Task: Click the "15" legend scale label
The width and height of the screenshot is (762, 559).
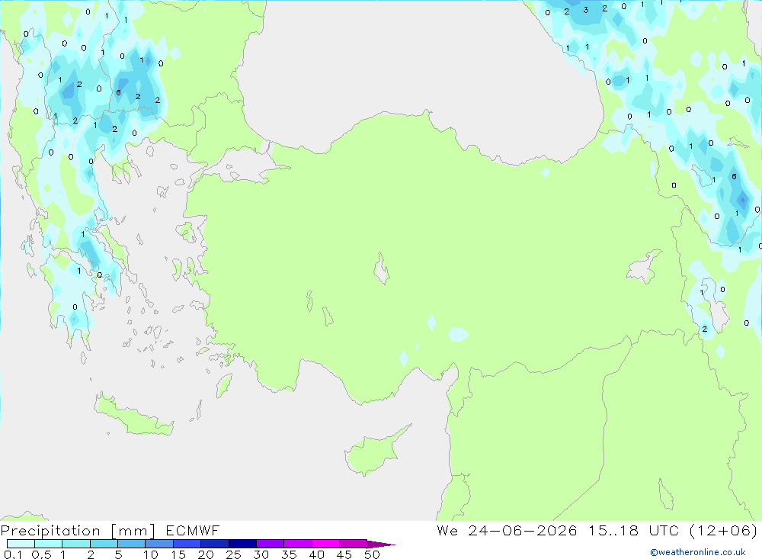Action: point(178,554)
